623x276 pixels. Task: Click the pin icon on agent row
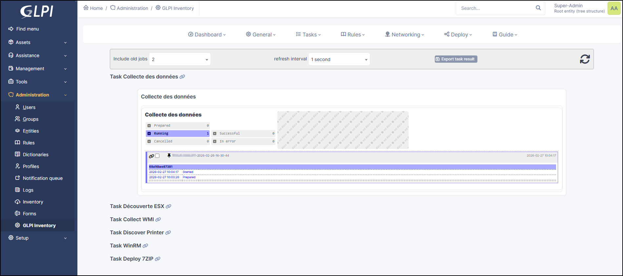pyautogui.click(x=169, y=156)
